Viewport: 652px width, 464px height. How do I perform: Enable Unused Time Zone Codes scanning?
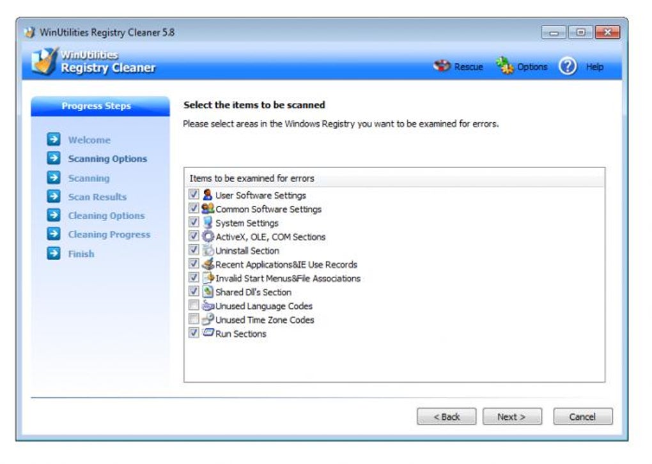click(x=194, y=320)
